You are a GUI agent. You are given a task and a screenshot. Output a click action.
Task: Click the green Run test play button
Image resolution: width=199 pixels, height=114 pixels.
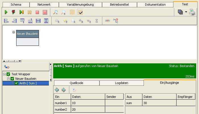(6, 12)
